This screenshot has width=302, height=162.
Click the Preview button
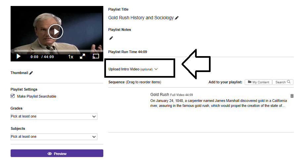click(x=57, y=153)
